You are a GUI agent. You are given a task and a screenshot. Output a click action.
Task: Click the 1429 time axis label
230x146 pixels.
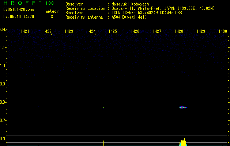(x=201, y=31)
